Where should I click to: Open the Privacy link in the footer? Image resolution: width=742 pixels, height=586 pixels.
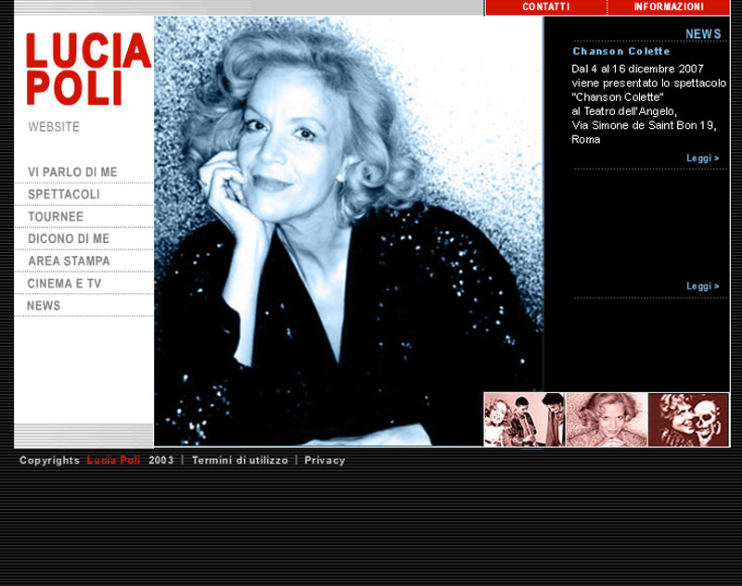(x=325, y=460)
